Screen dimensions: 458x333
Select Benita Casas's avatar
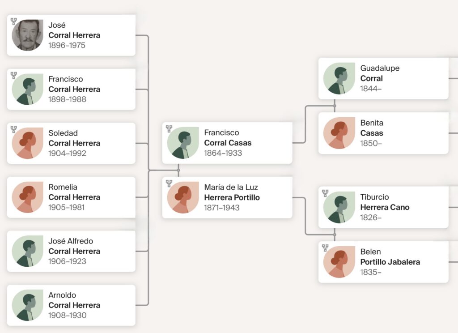click(339, 133)
